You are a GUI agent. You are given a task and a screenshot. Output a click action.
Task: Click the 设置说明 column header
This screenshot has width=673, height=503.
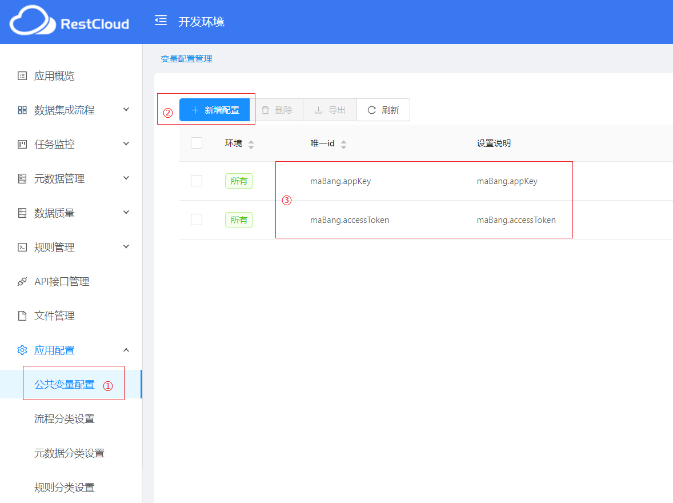click(x=494, y=143)
